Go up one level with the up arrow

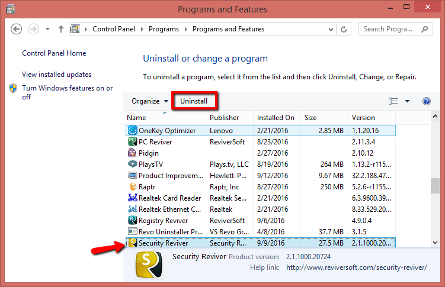[x=60, y=29]
